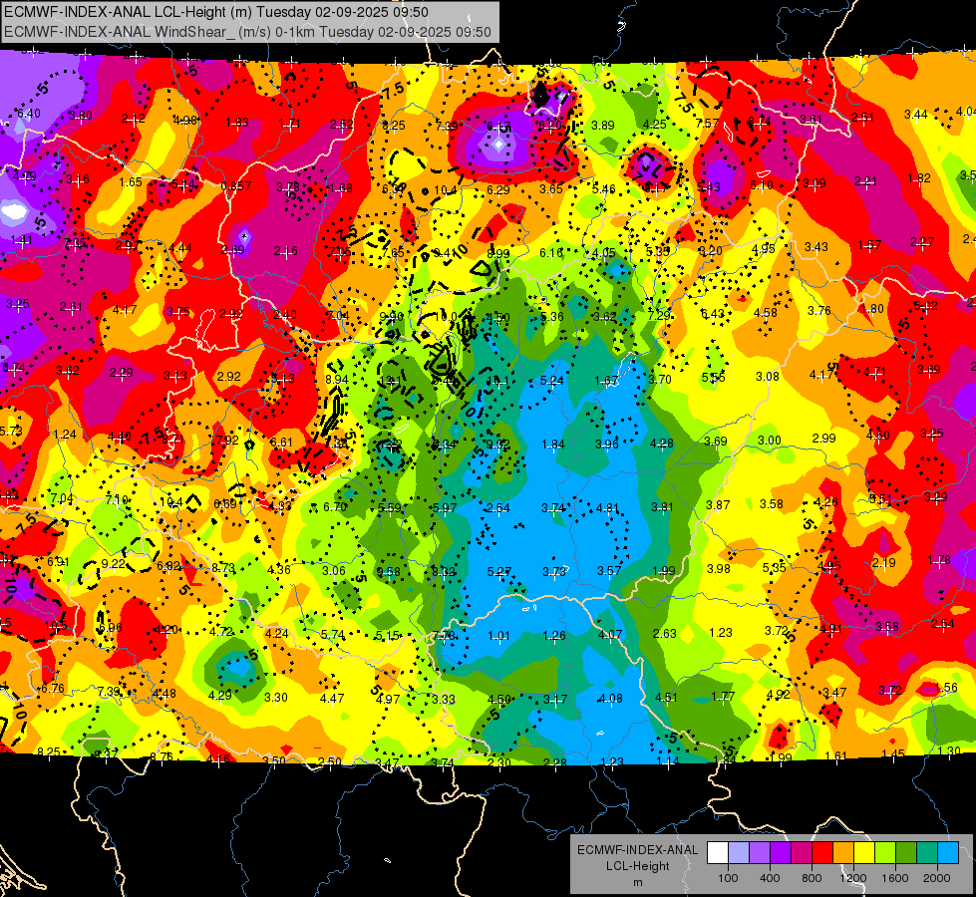
Task: Click the wind shear value 3.00
Action: click(x=770, y=441)
